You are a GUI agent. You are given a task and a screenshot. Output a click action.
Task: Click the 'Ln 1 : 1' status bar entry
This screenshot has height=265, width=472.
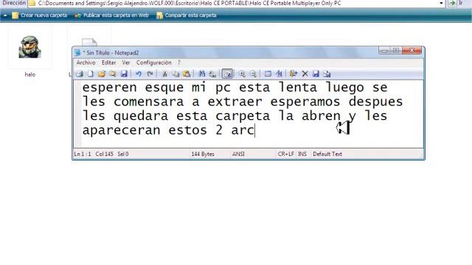(83, 154)
